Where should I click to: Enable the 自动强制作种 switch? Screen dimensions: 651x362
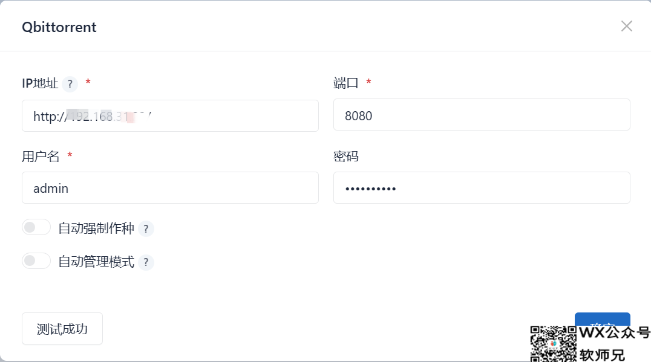[36, 228]
